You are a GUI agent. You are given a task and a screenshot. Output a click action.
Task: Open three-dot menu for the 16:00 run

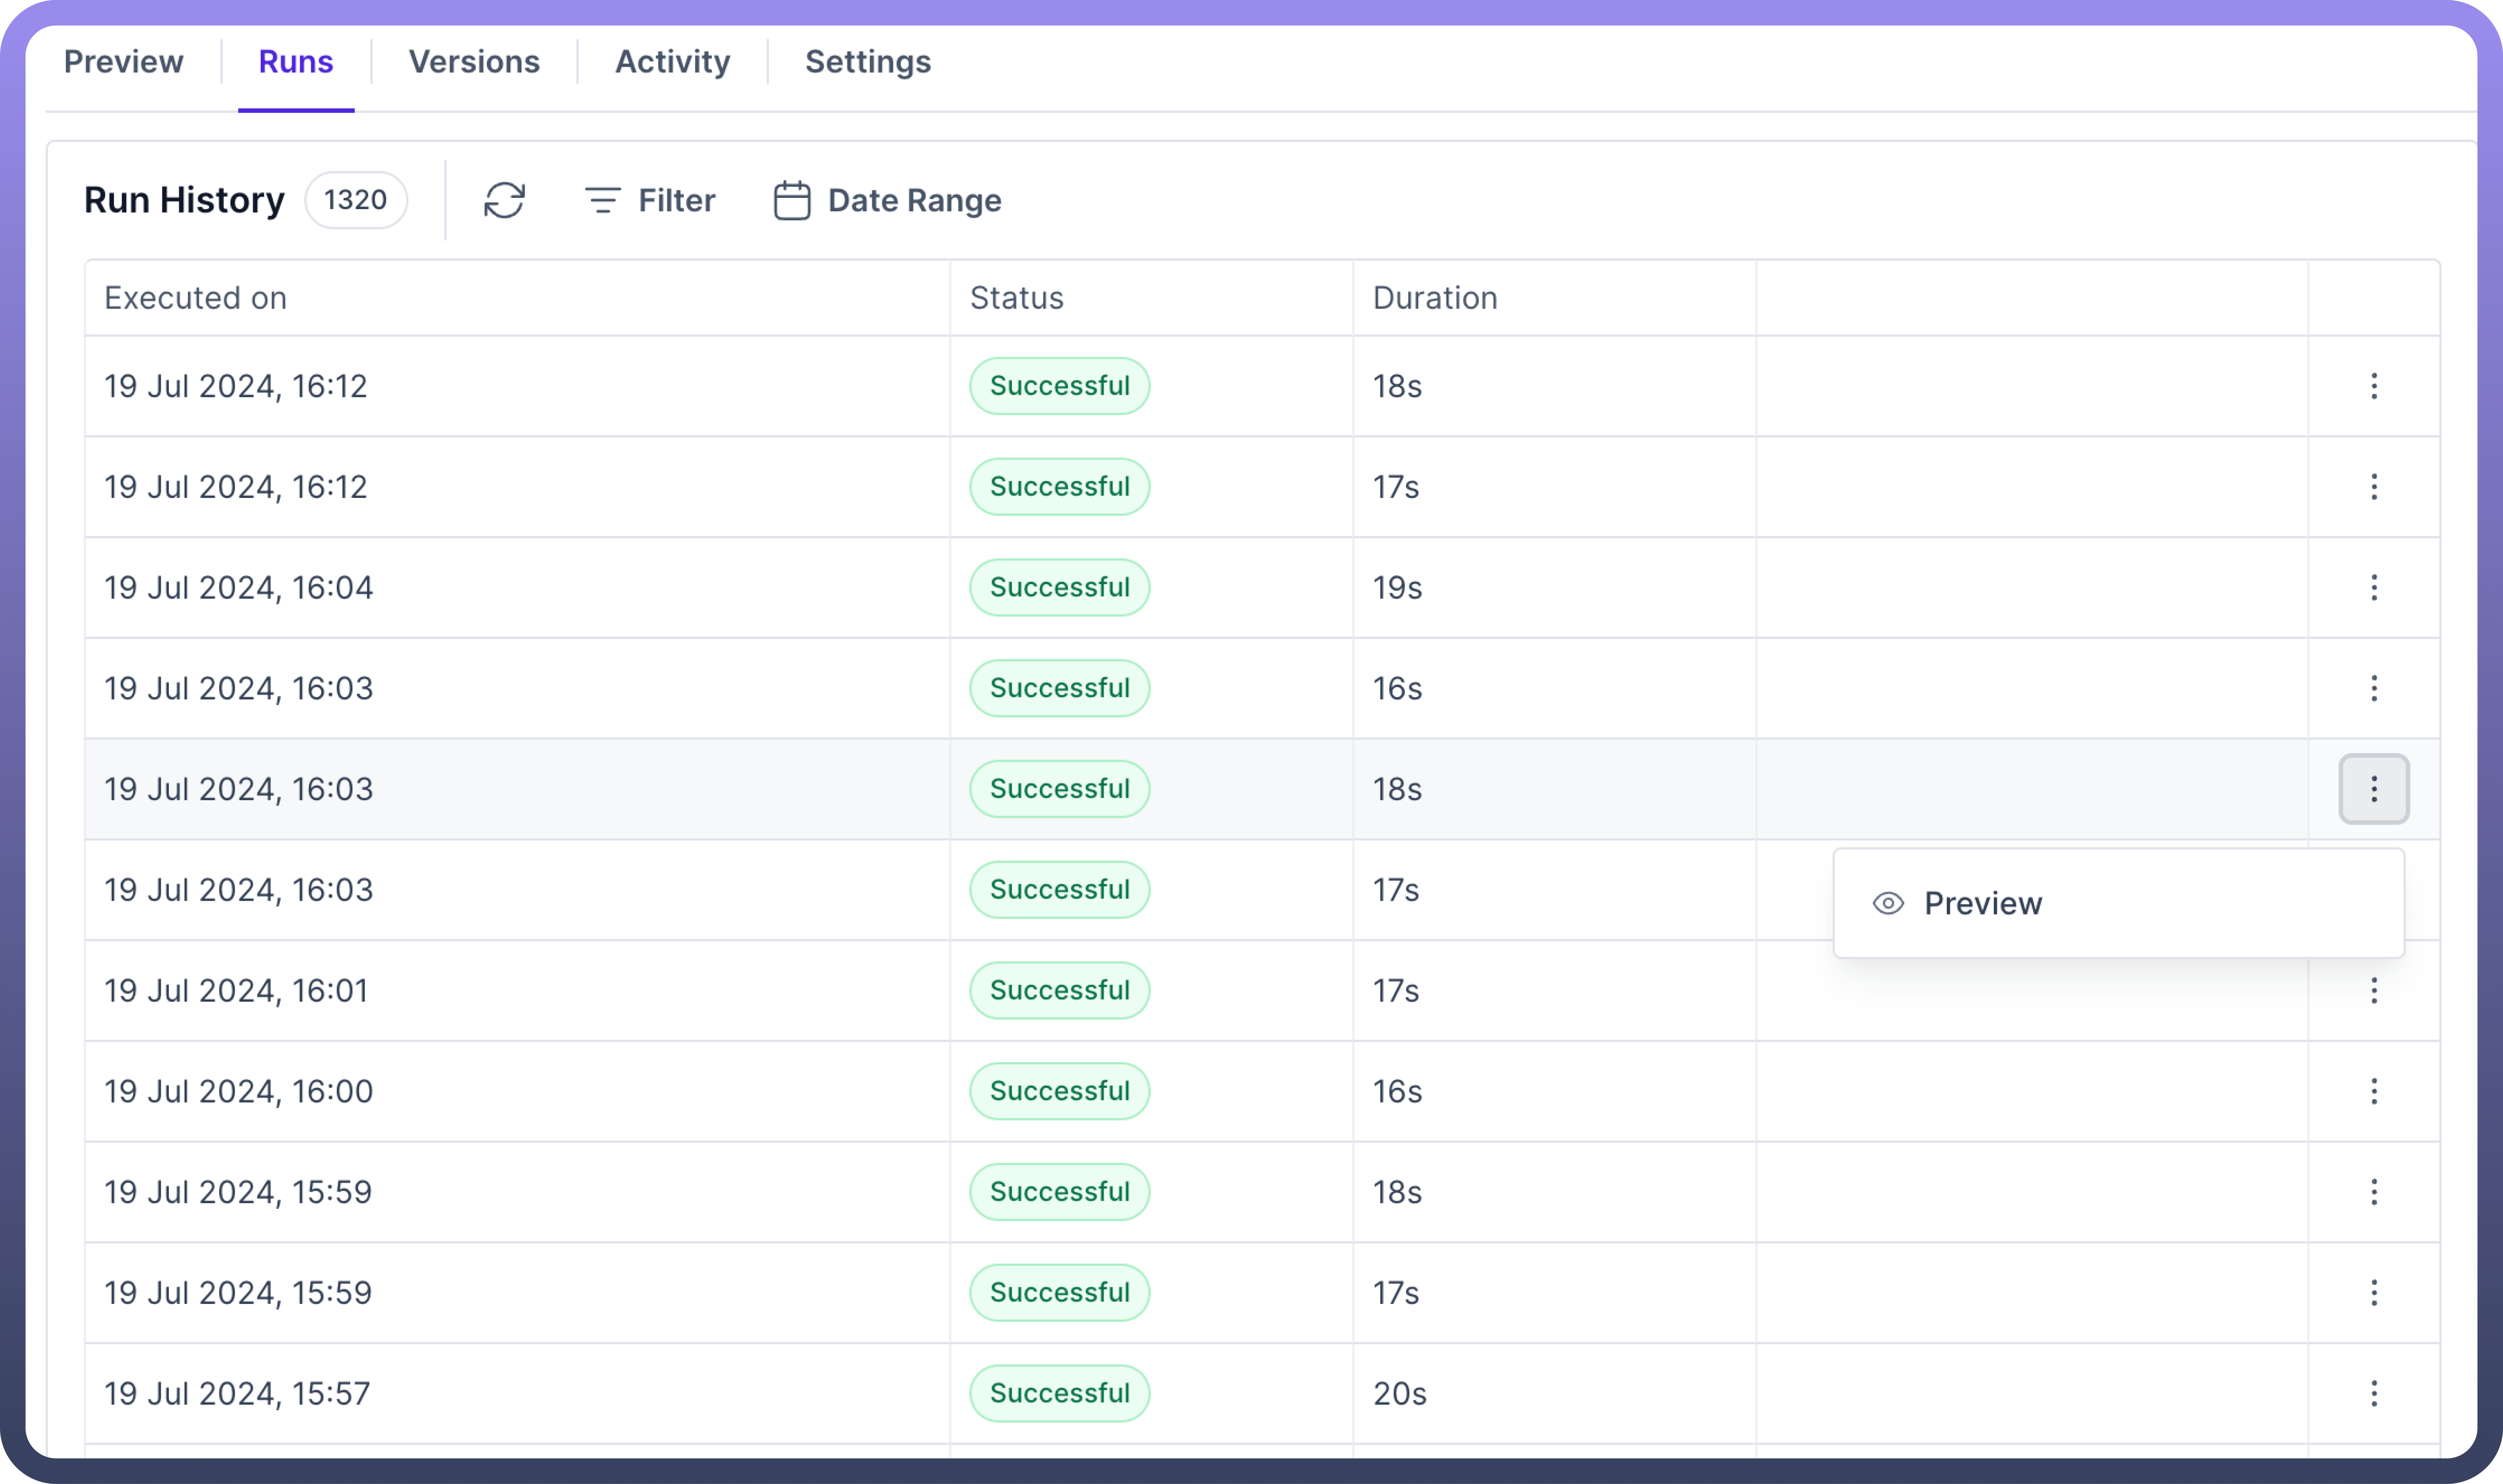coord(2373,1091)
